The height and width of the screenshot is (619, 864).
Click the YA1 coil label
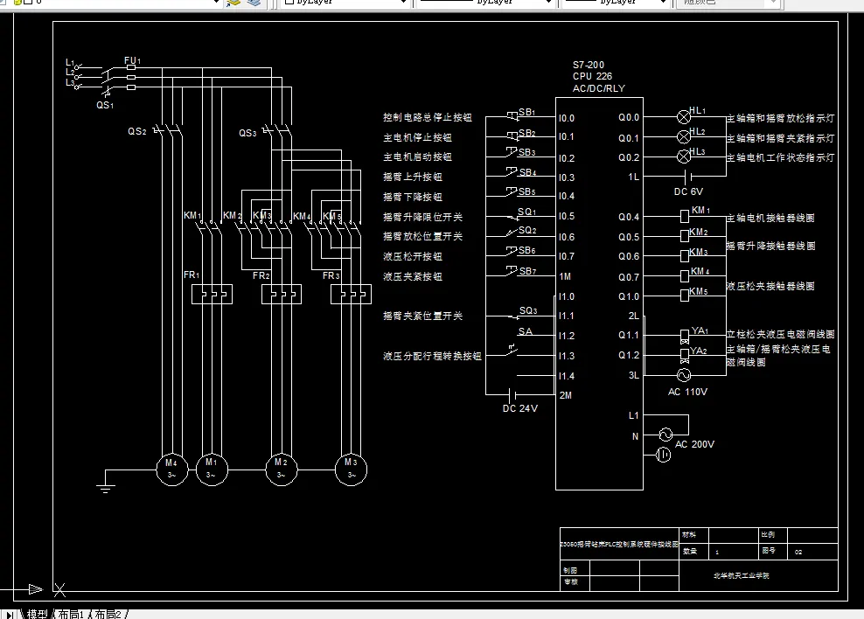(x=700, y=330)
